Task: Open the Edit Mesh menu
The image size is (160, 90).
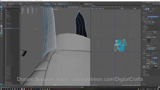Action: pyautogui.click(x=27, y=2)
